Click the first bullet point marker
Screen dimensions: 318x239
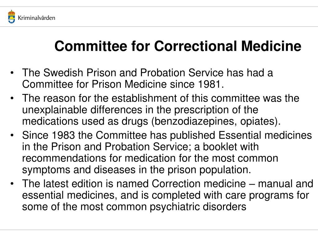pos(12,73)
